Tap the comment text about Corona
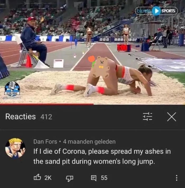The width and height of the screenshot is (185, 188). pyautogui.click(x=102, y=156)
